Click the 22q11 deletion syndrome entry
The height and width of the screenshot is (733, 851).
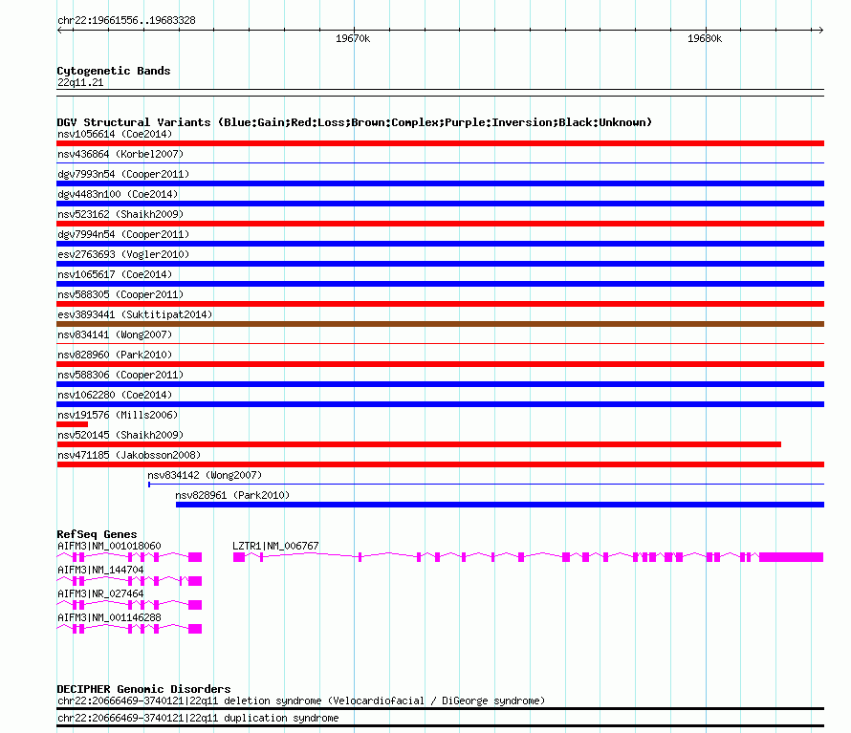pos(301,701)
